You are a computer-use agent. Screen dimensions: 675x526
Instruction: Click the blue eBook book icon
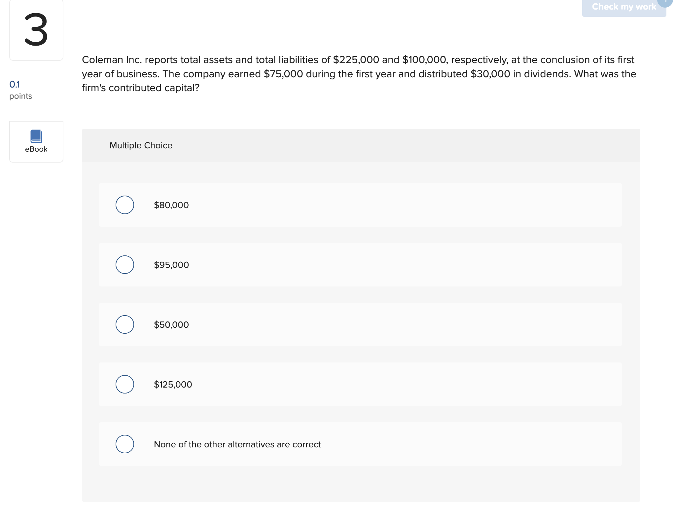(36, 136)
